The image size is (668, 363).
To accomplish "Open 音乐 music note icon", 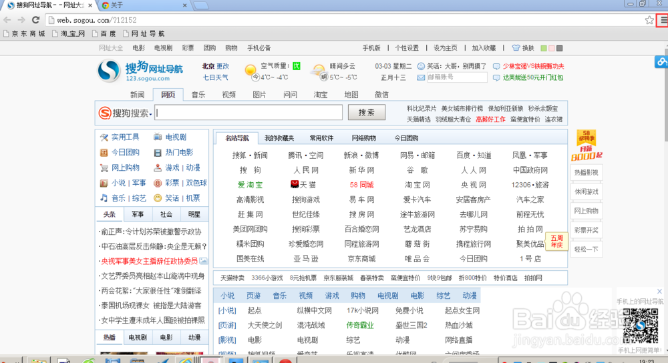I will click(104, 198).
